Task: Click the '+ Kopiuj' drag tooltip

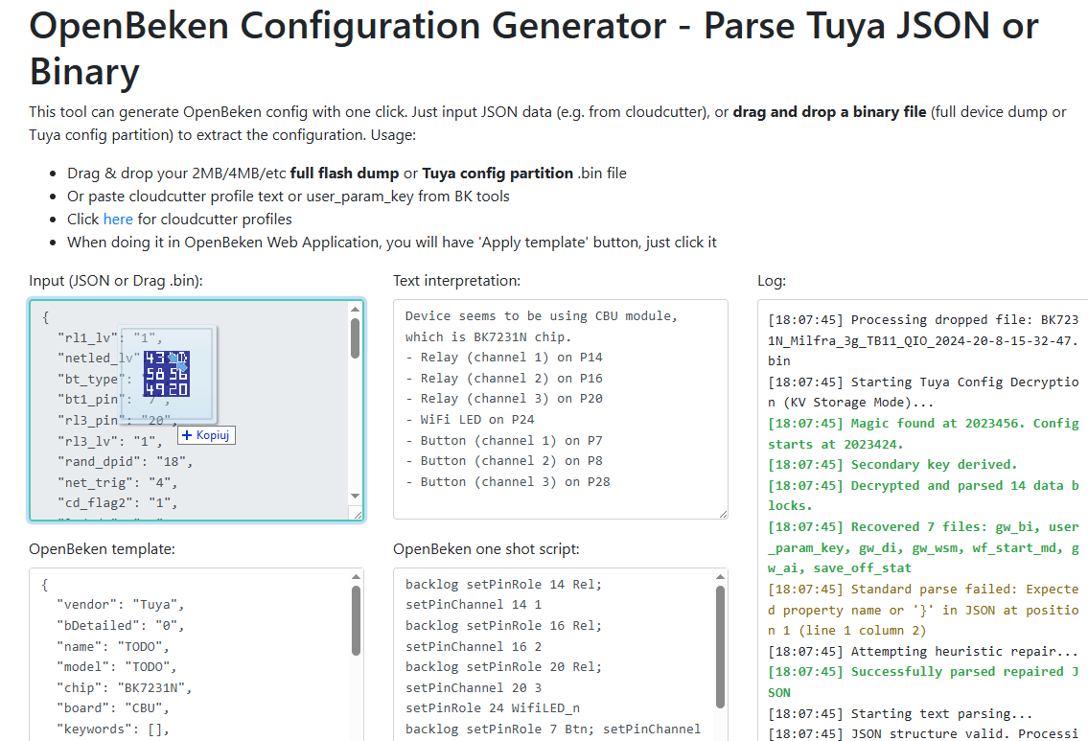Action: [207, 435]
